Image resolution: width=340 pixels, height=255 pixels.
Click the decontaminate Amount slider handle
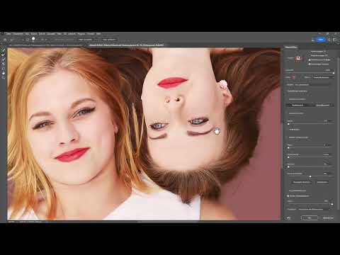pyautogui.click(x=332, y=204)
